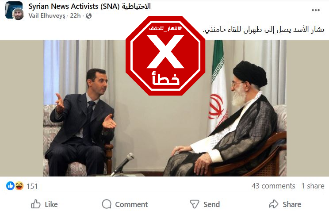Open Vail Elhuveyş author profile
This screenshot has height=211, width=329.
point(47,16)
